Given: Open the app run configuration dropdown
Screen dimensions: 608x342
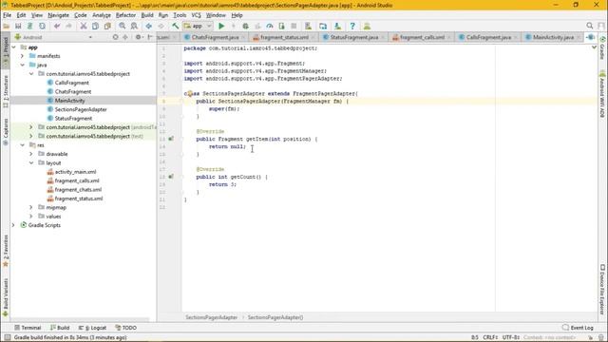Looking at the screenshot, I should pyautogui.click(x=198, y=26).
